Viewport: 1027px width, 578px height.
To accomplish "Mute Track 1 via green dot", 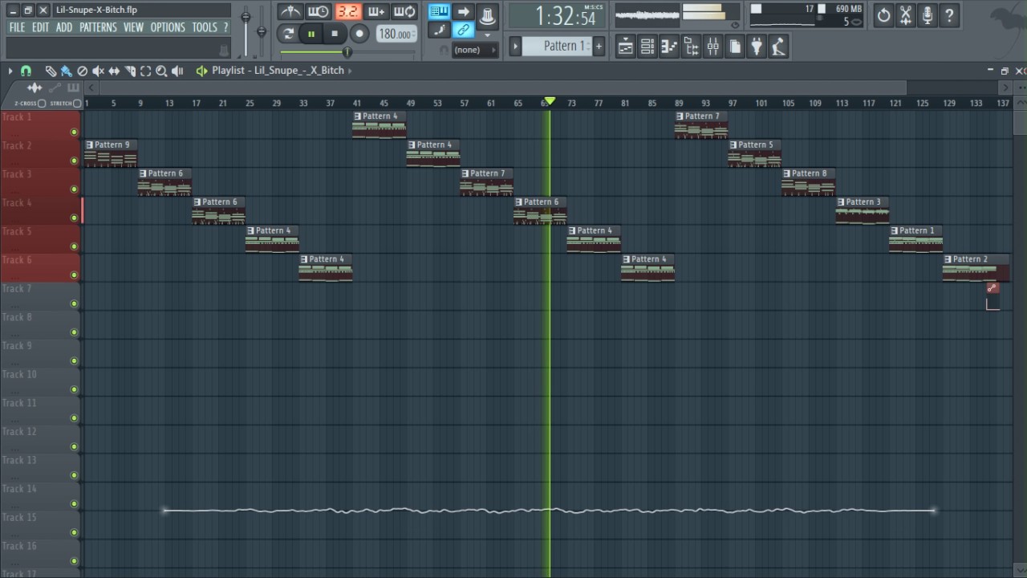I will click(x=74, y=132).
